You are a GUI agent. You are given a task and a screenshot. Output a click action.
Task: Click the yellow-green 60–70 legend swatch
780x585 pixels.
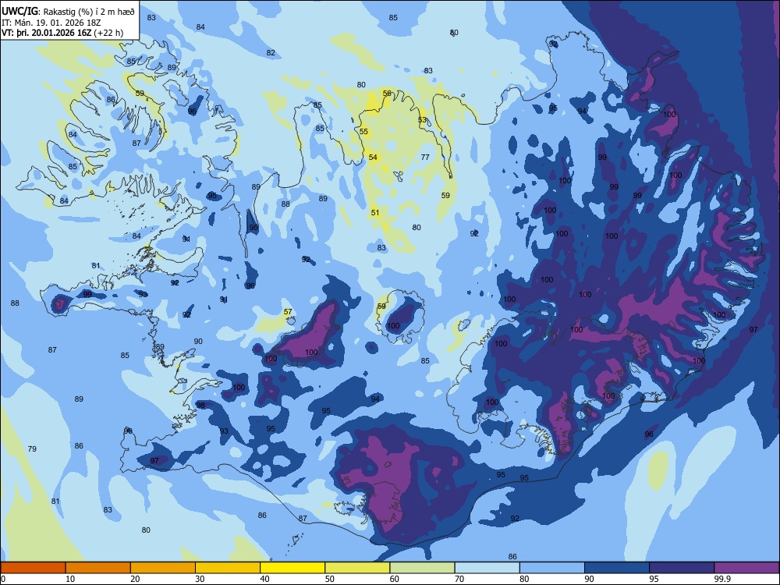pyautogui.click(x=422, y=568)
